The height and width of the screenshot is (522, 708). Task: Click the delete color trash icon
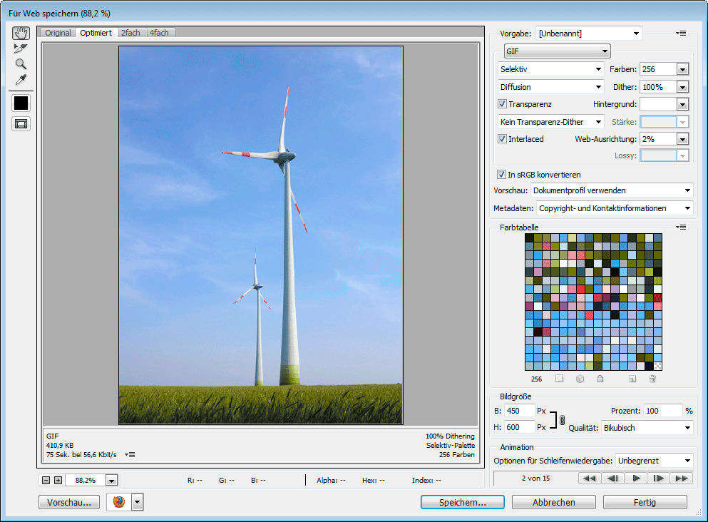click(652, 379)
